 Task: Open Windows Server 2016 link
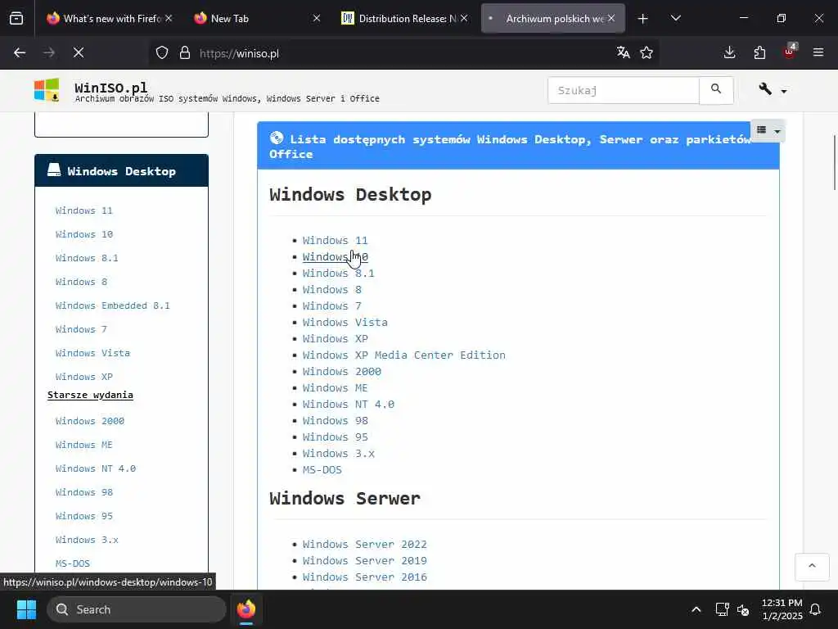click(364, 577)
